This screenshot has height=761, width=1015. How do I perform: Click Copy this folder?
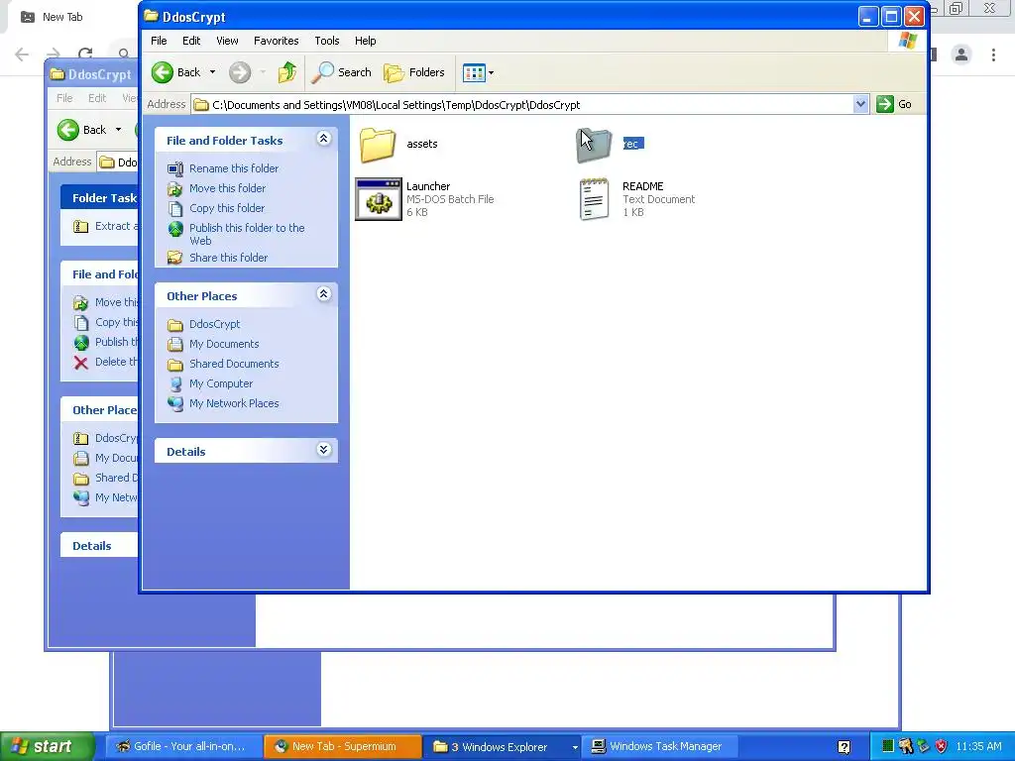[227, 208]
